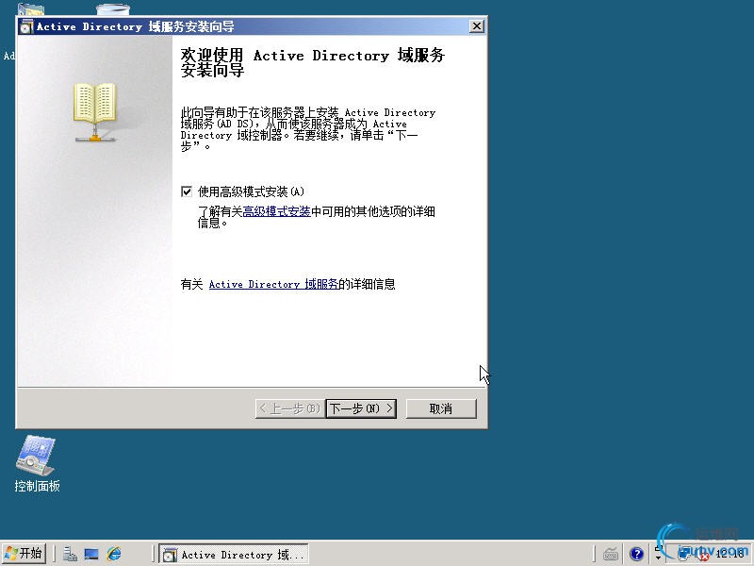Click the 取消 button
Screen dimensions: 754x566
point(441,408)
